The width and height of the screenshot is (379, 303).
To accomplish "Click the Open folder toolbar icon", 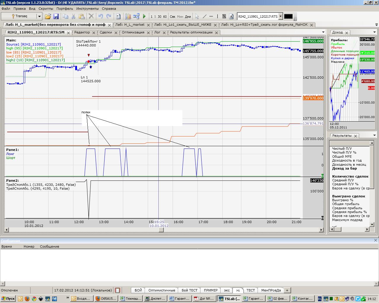I will coord(48,17).
